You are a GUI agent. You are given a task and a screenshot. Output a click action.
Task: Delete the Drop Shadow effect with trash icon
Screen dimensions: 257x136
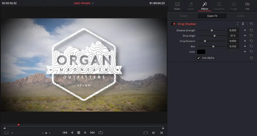tap(243, 24)
